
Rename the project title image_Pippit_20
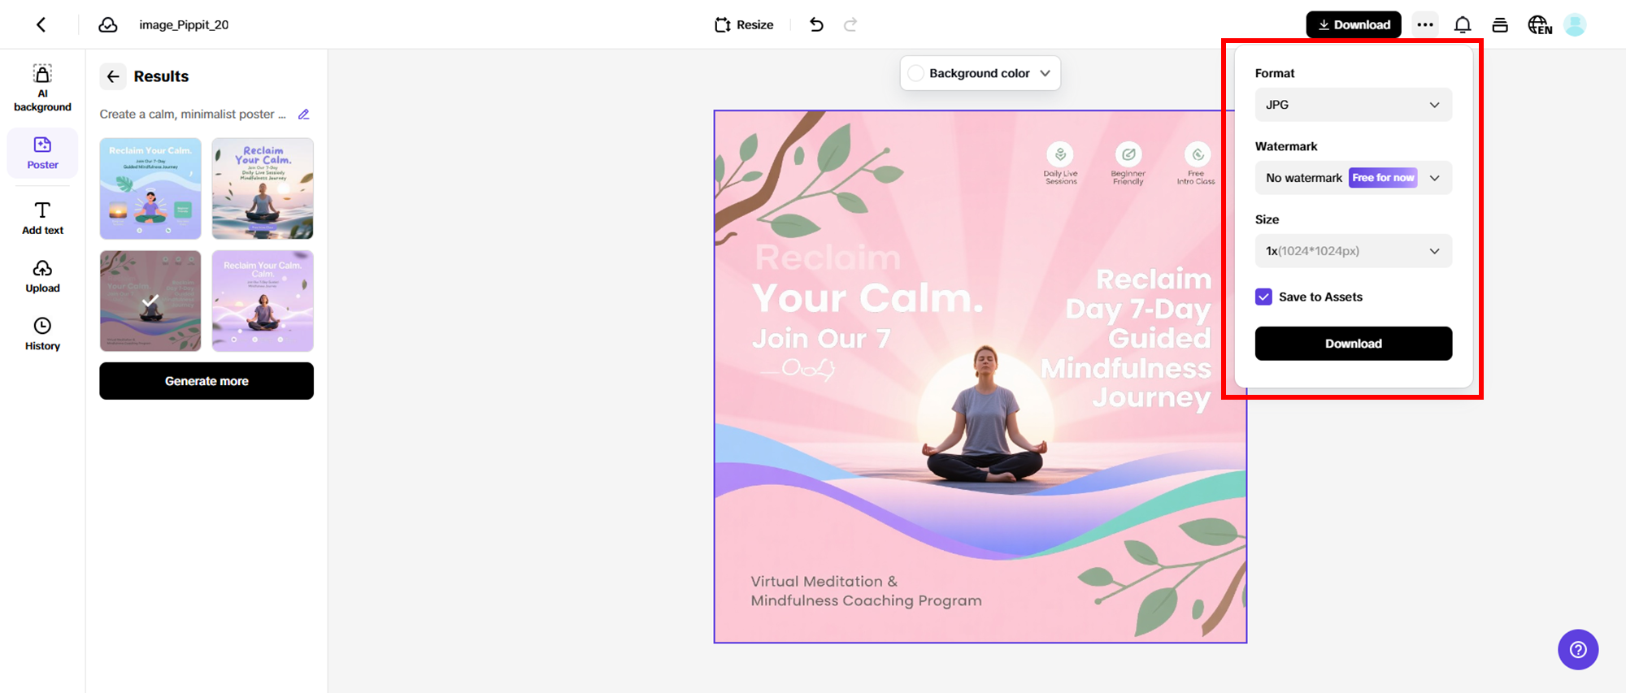[x=184, y=24]
